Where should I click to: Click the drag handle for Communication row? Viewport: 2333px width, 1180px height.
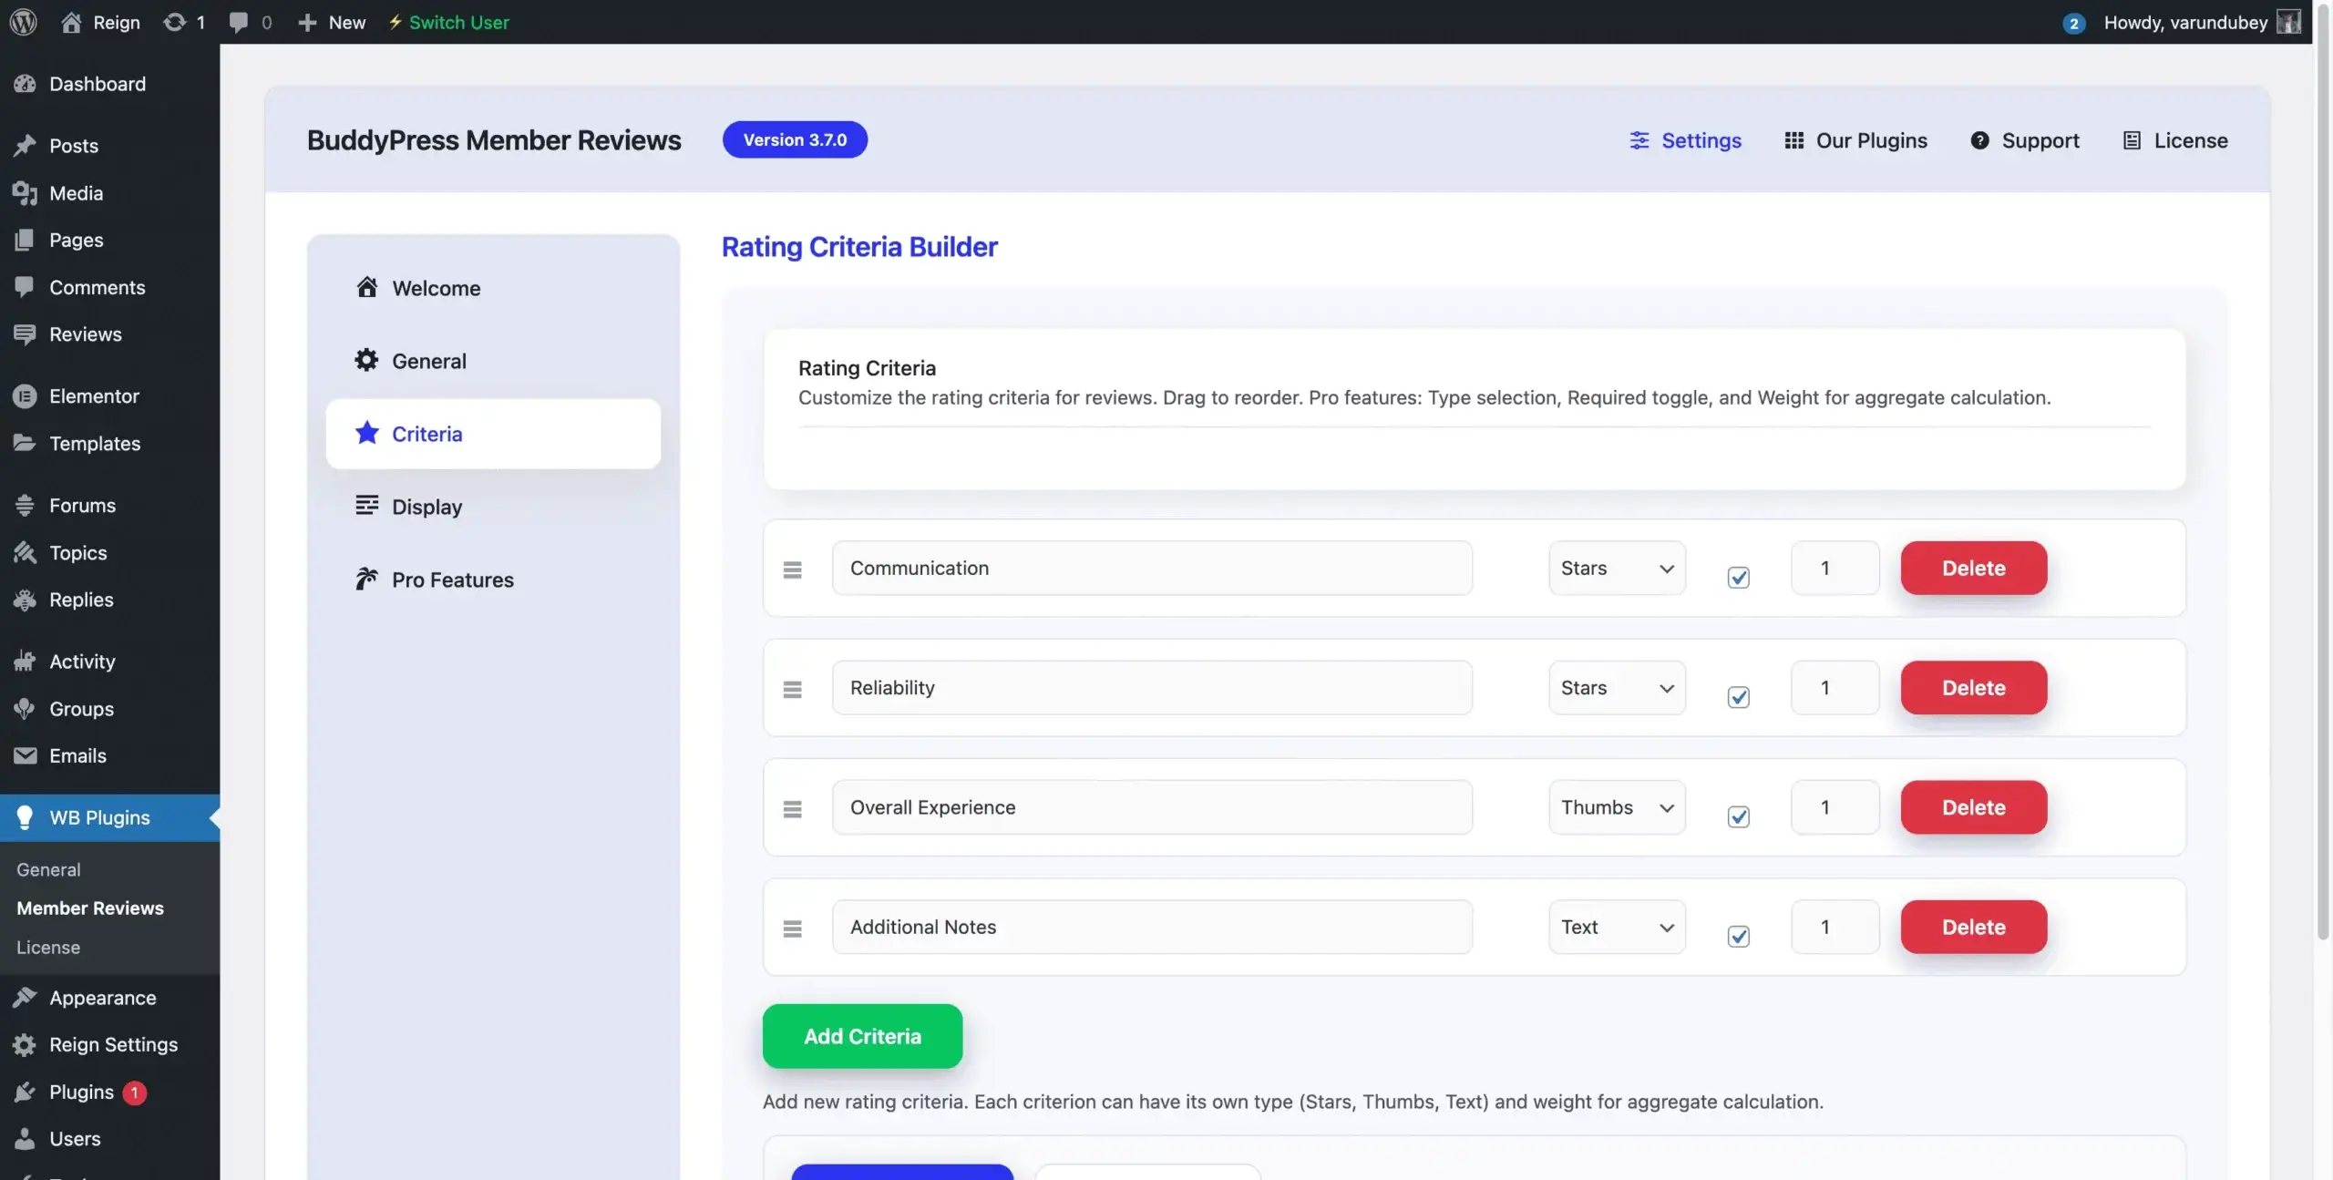coord(793,569)
